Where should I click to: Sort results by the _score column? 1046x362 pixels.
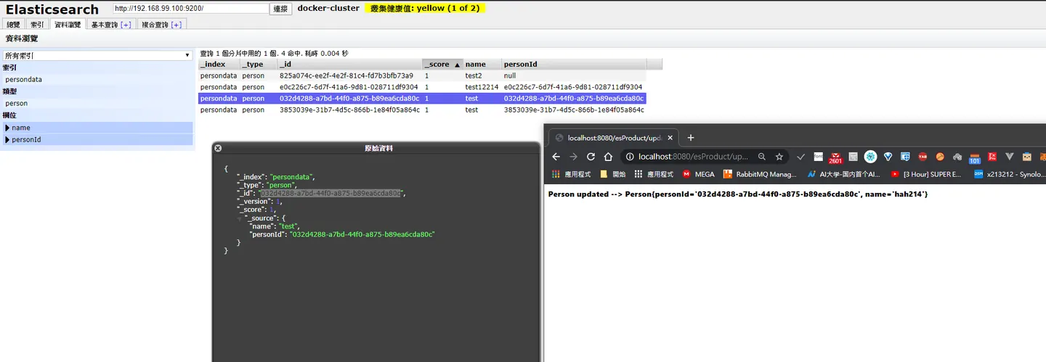coord(442,64)
